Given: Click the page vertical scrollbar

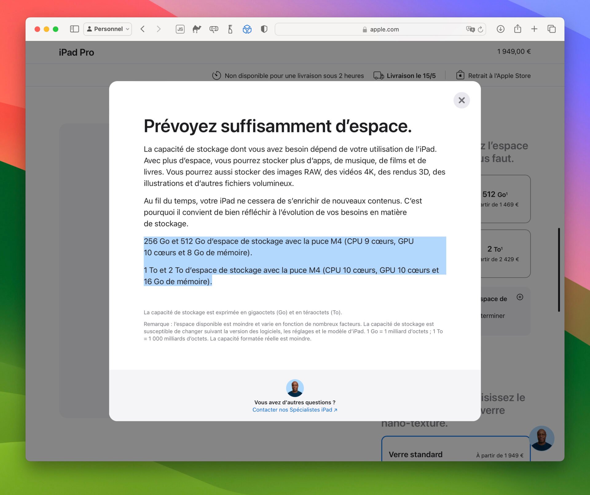Looking at the screenshot, I should pyautogui.click(x=559, y=270).
